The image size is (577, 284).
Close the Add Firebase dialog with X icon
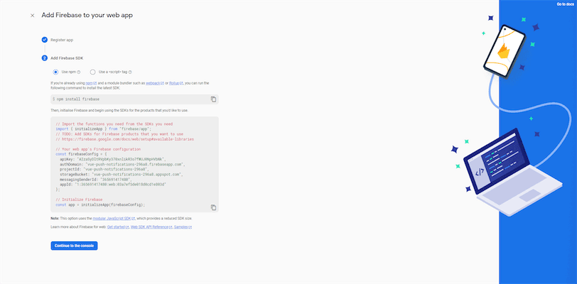(33, 16)
